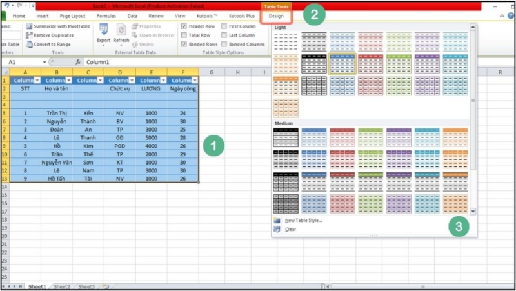Click the Convert to Range icon
The width and height of the screenshot is (516, 291).
tap(29, 45)
